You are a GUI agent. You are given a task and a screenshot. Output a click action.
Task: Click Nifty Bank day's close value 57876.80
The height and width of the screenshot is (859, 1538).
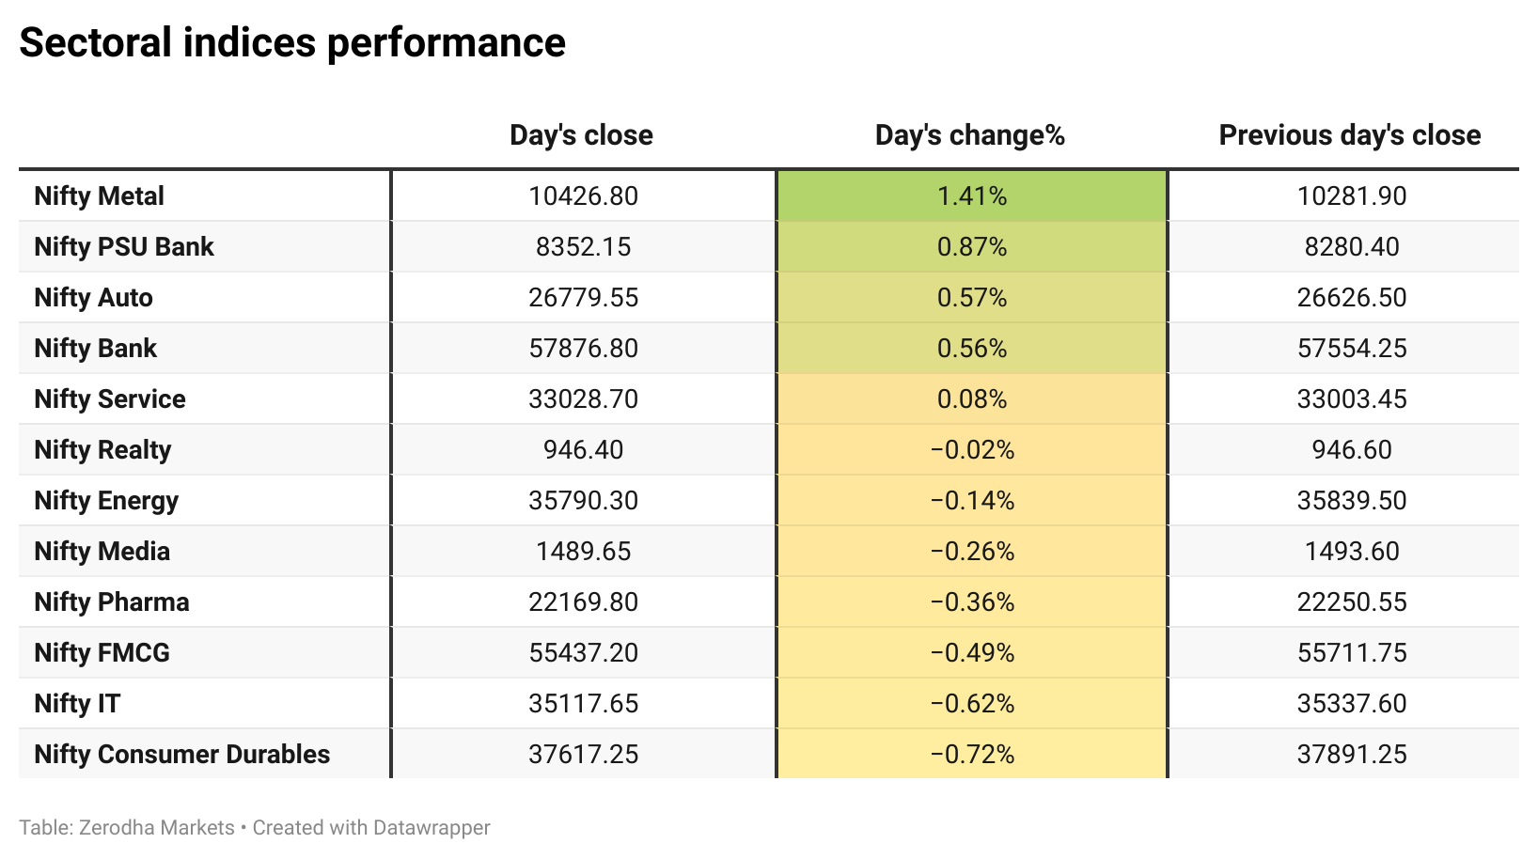tap(583, 348)
